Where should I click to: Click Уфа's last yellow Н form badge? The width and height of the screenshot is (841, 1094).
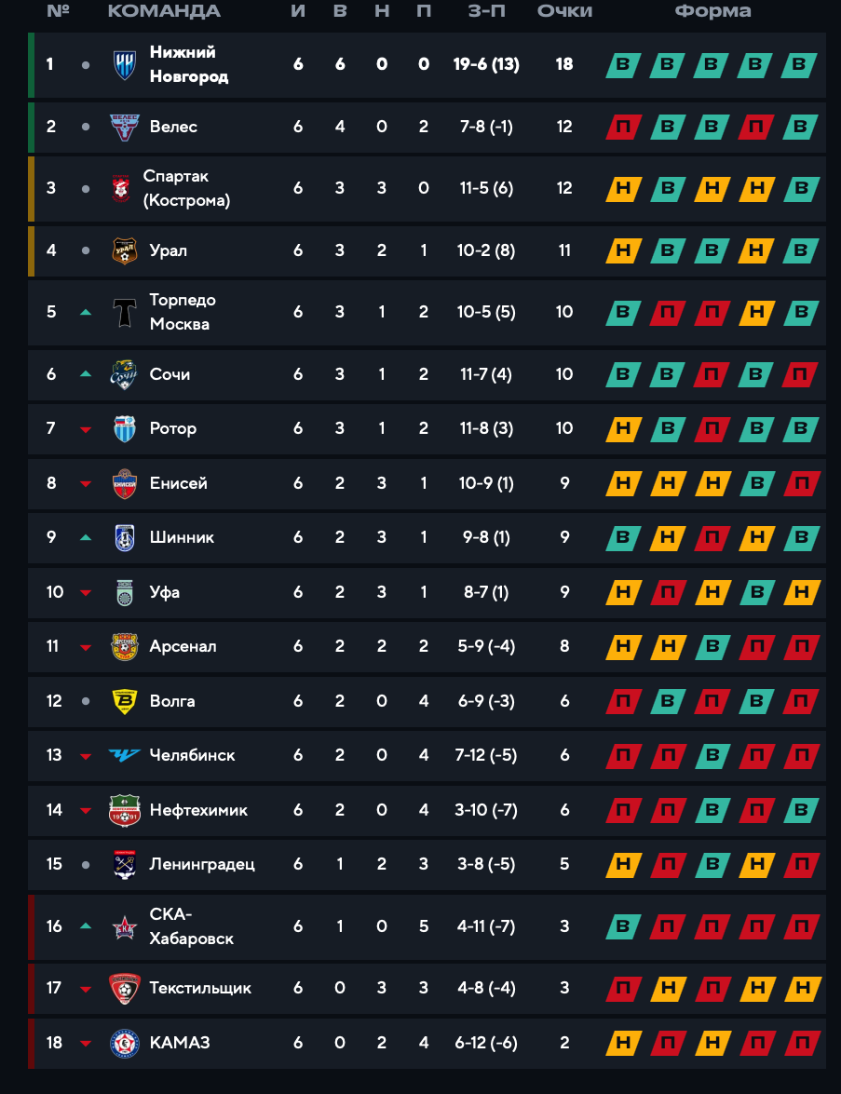coord(801,592)
